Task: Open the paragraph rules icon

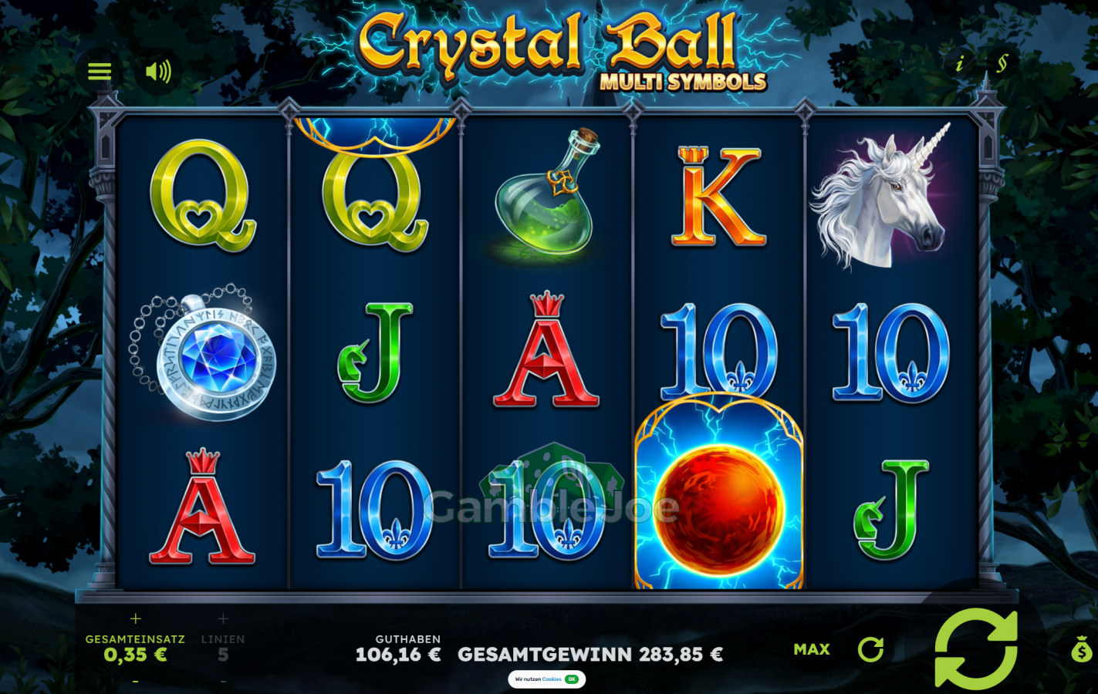Action: (x=1002, y=63)
